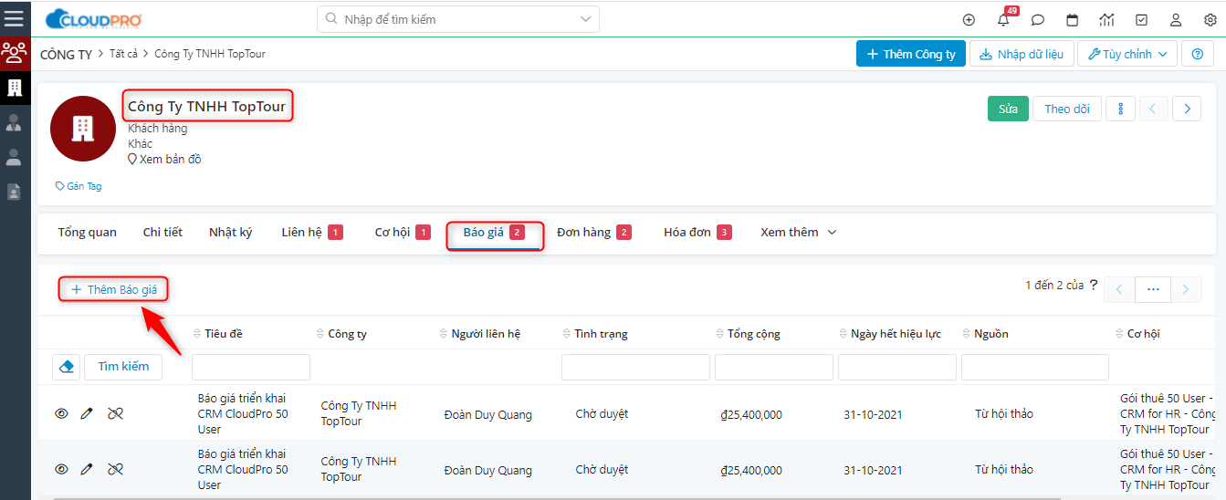Image resolution: width=1226 pixels, height=500 pixels.
Task: Focus the Tình trạng filter input
Action: (x=635, y=367)
